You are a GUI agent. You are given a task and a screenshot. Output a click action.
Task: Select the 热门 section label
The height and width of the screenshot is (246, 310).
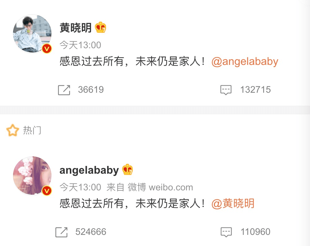coord(32,130)
